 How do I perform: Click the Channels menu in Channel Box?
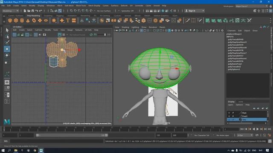click(231, 31)
